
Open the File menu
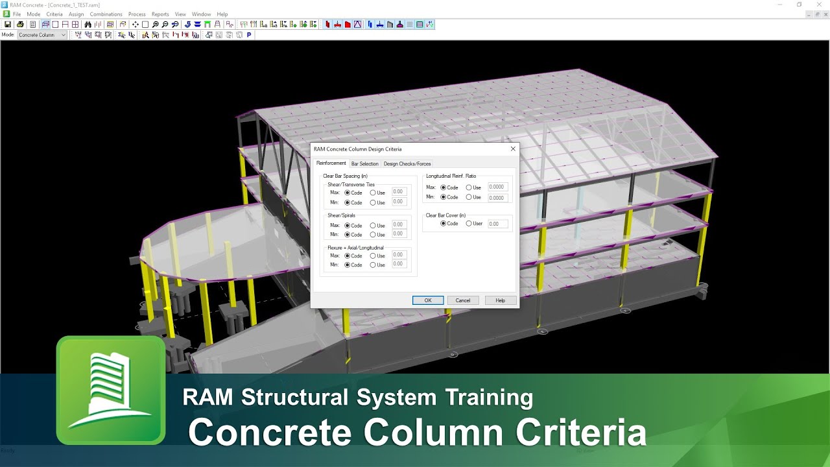click(x=17, y=14)
